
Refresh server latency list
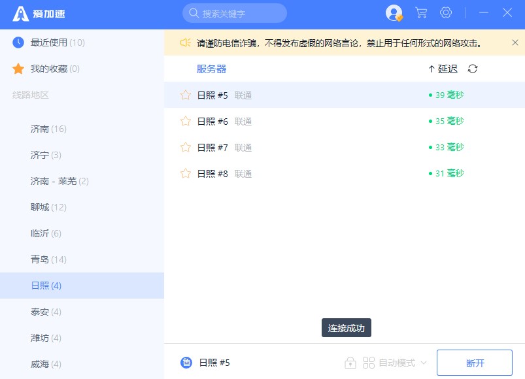pos(473,69)
